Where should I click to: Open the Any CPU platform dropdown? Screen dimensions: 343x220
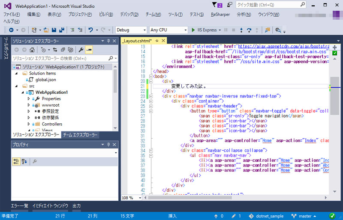(x=186, y=30)
